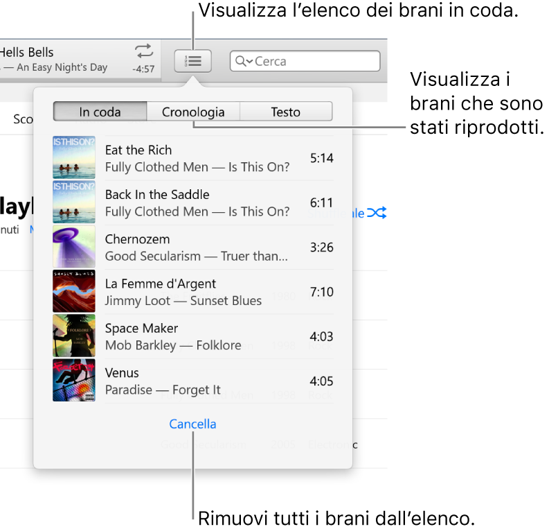The width and height of the screenshot is (549, 529).
Task: Click the 4:03 duration value
Action: tap(322, 336)
